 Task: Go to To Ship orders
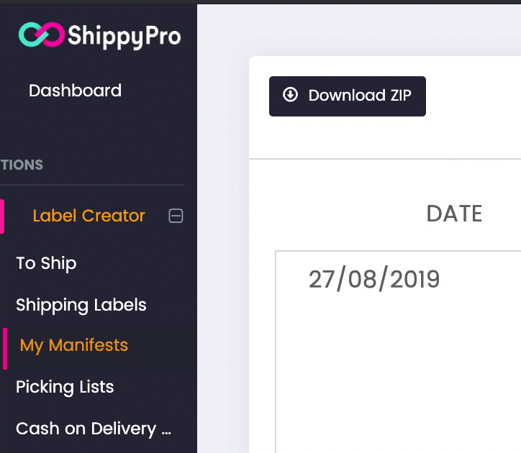(46, 263)
